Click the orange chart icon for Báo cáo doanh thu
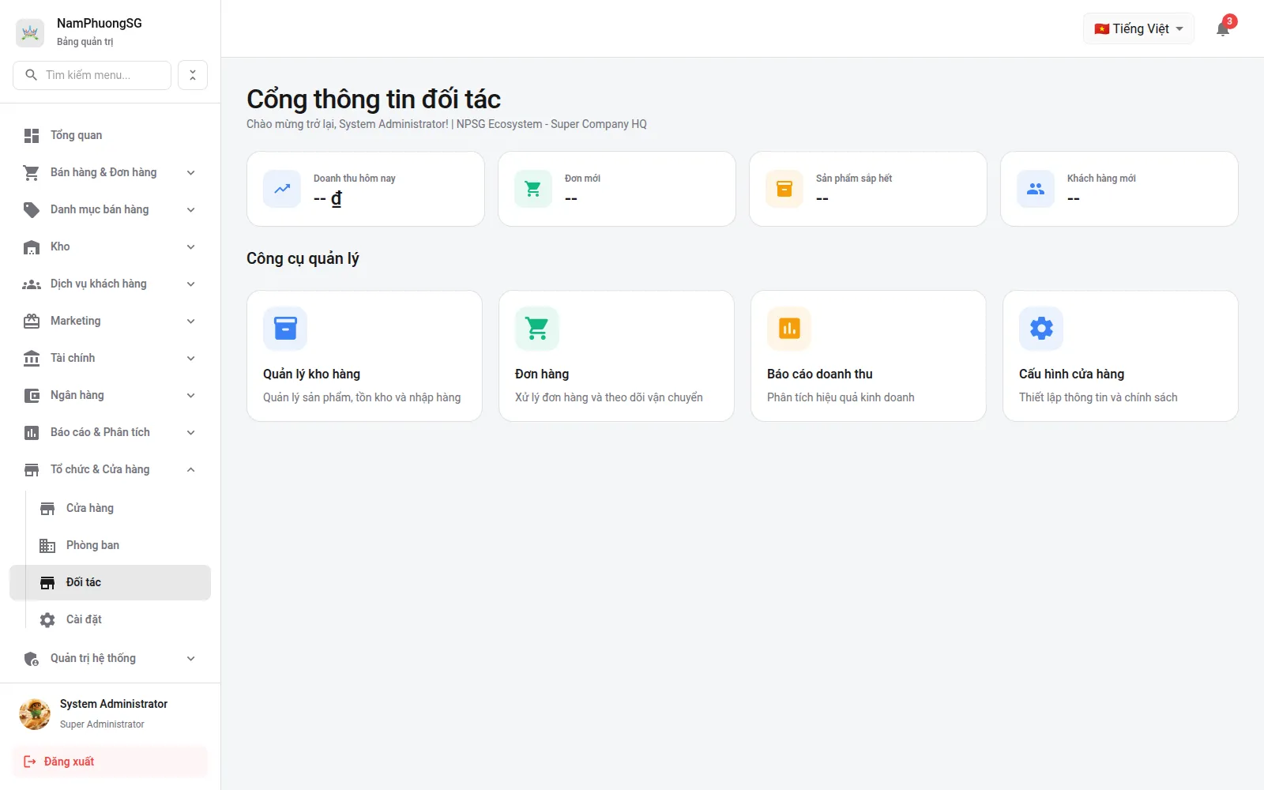Viewport: 1264px width, 790px height. pos(789,328)
